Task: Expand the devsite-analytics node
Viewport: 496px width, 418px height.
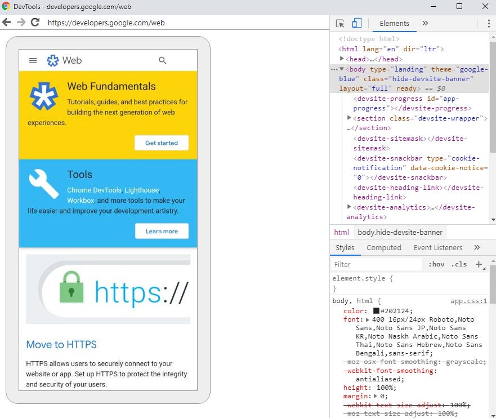Action: tap(349, 207)
